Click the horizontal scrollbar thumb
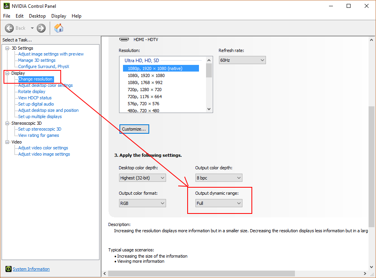The image size is (376, 278). click(201, 273)
